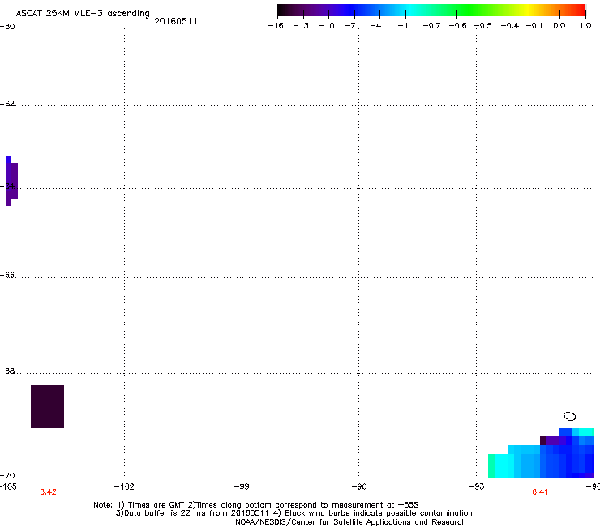Image resolution: width=600 pixels, height=527 pixels.
Task: Click the -1 color scale label
Action: pos(402,26)
